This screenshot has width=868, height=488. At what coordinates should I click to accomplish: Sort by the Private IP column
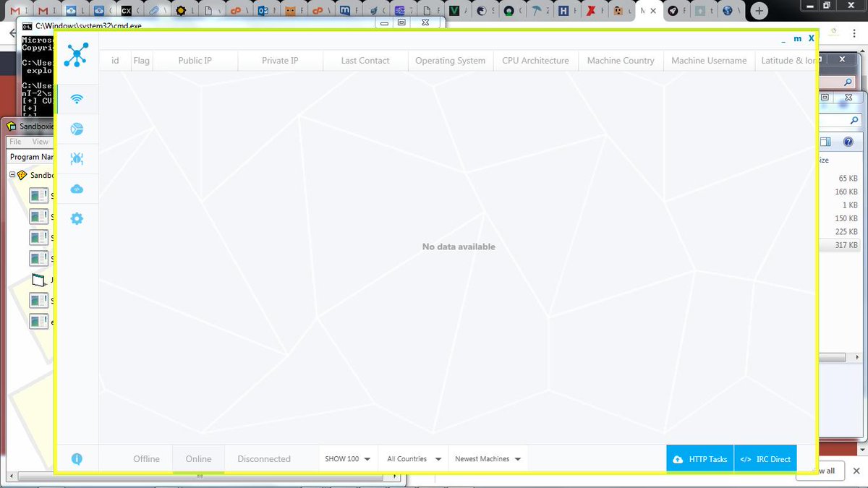pos(280,61)
